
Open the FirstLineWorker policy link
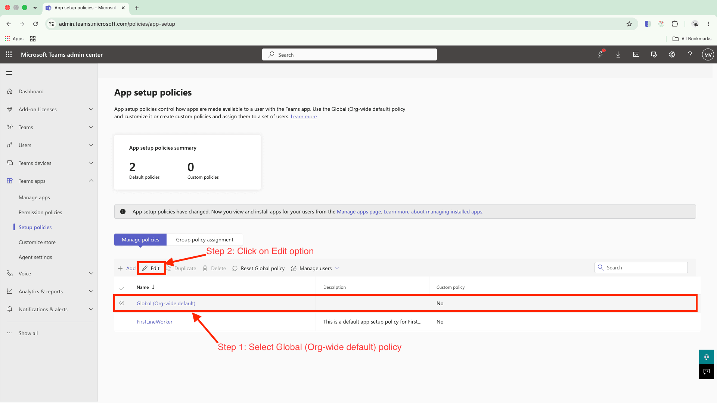tap(155, 322)
